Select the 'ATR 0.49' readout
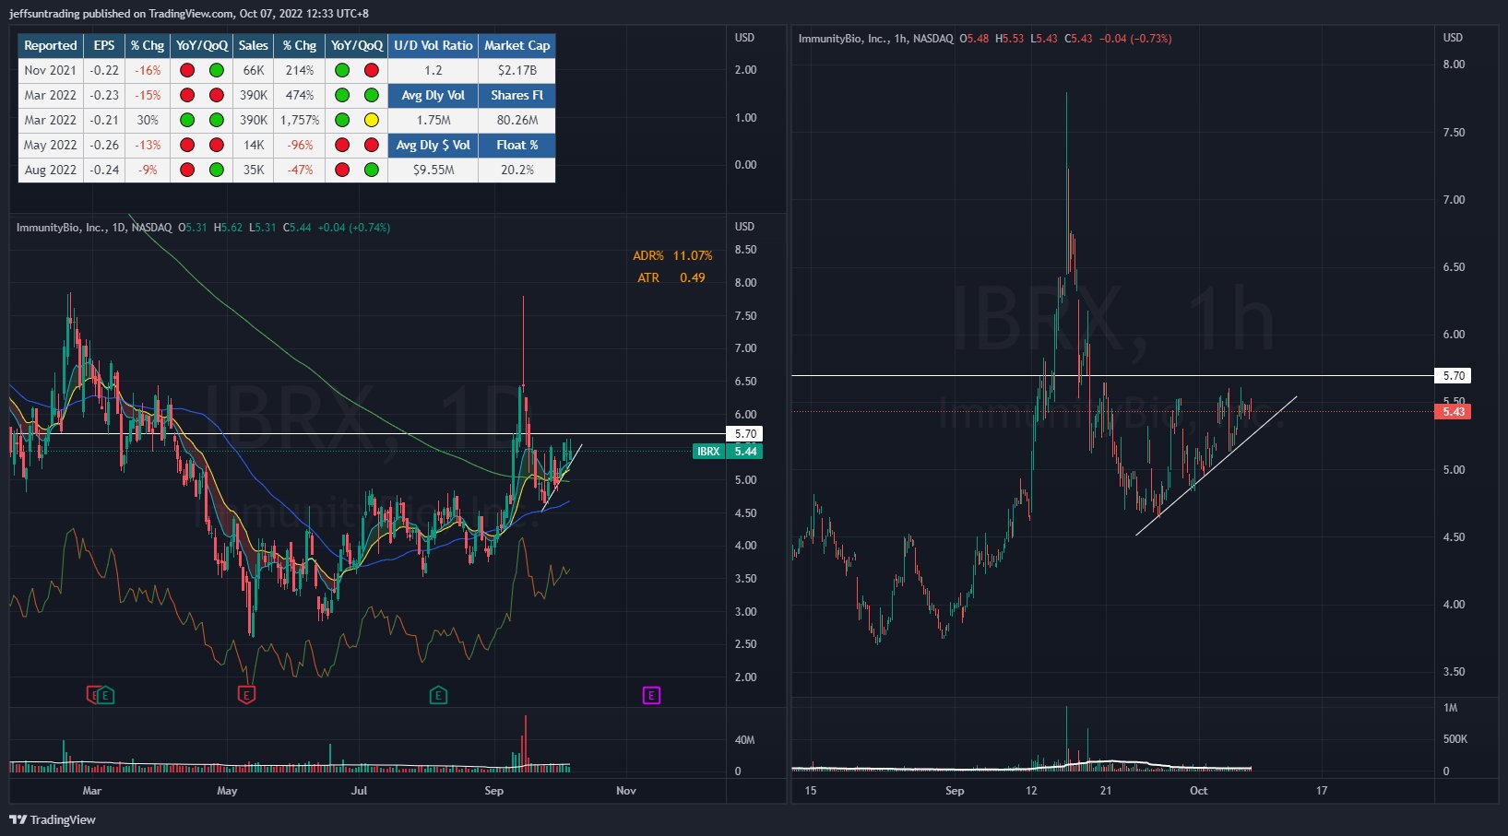1508x836 pixels. [x=671, y=277]
